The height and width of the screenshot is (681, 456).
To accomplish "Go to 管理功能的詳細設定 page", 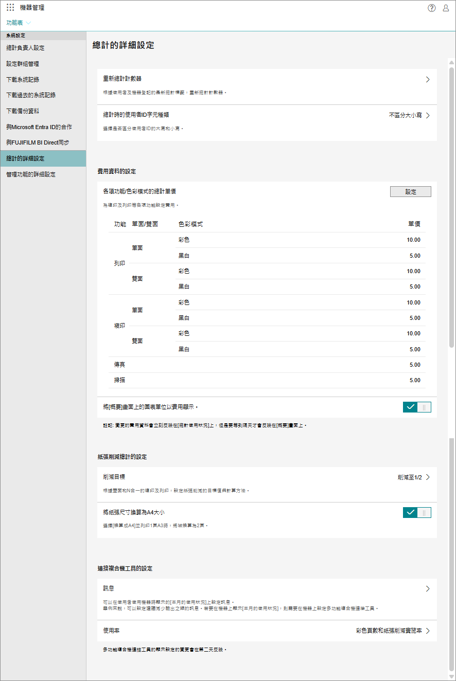I will [x=31, y=174].
